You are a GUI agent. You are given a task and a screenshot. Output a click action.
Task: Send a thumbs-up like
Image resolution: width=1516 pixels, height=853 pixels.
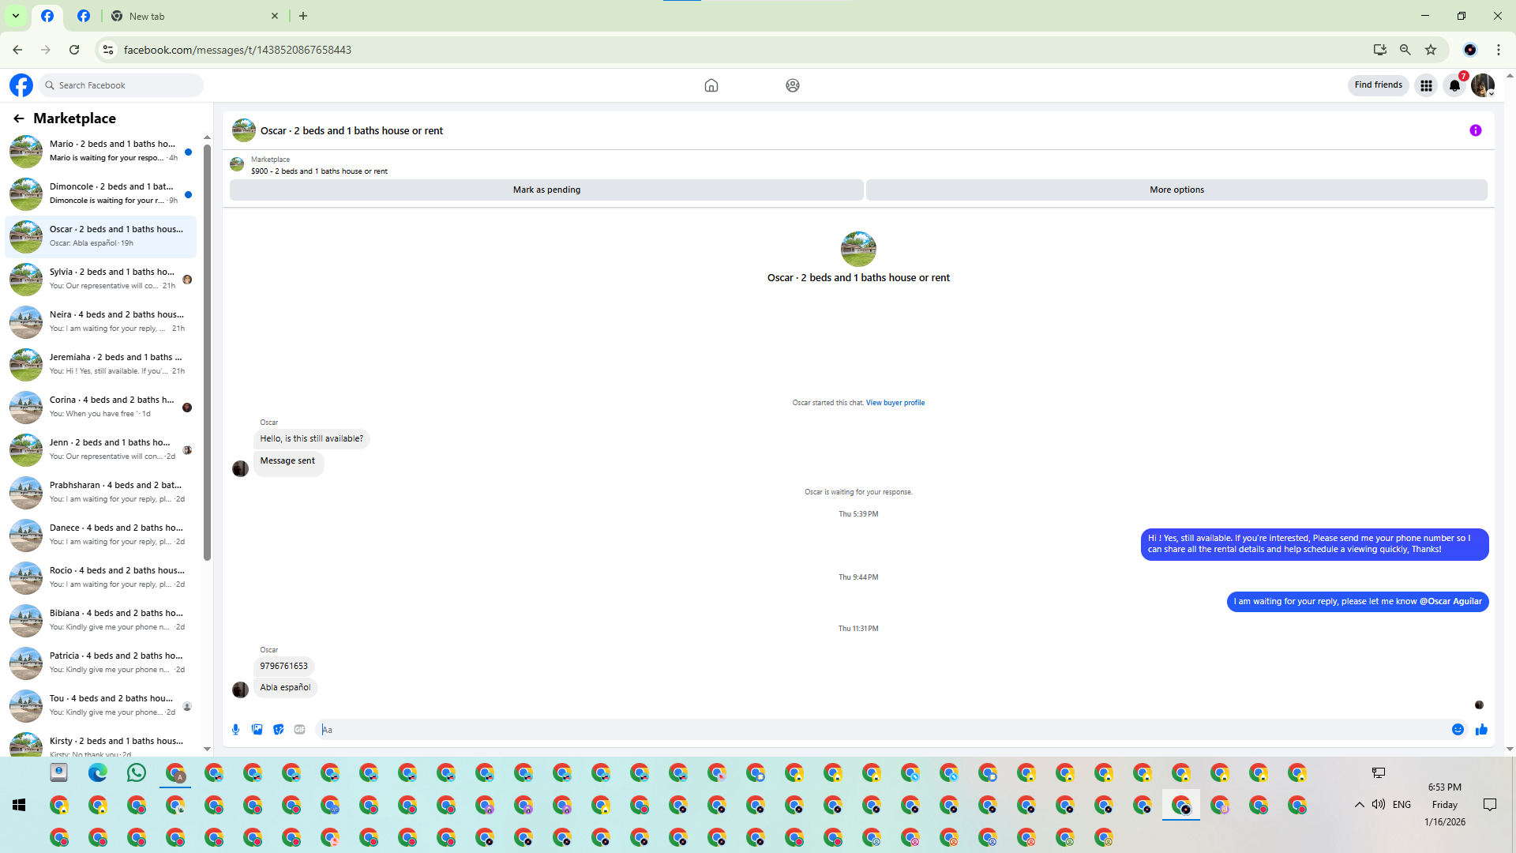(x=1481, y=730)
